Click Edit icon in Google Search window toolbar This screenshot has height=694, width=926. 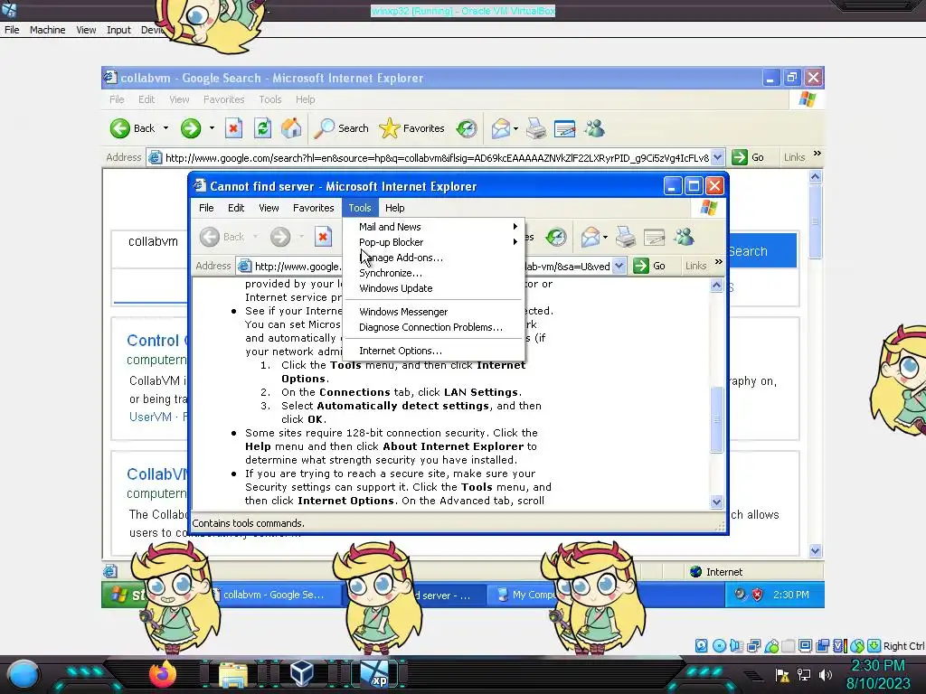pos(564,128)
